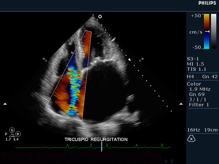
Task: Click the PHILIPS logo
Action: [x=207, y=3]
